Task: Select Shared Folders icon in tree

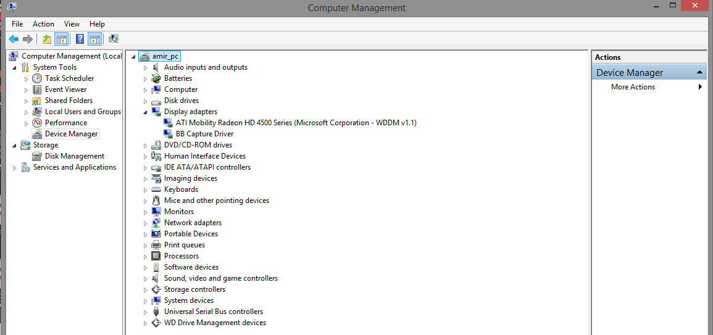Action: coord(37,101)
